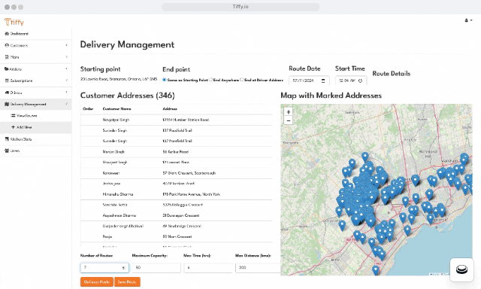Click the Order column header

click(x=88, y=108)
